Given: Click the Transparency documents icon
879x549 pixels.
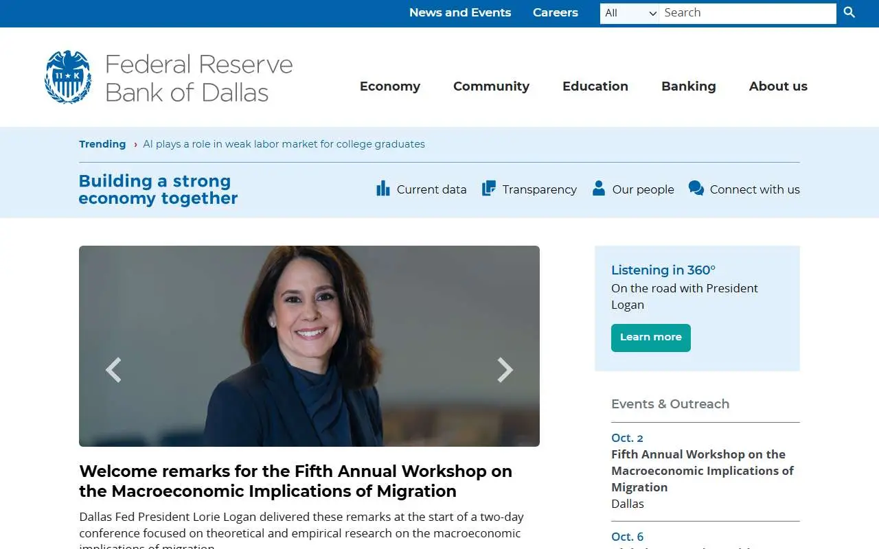Looking at the screenshot, I should [489, 188].
